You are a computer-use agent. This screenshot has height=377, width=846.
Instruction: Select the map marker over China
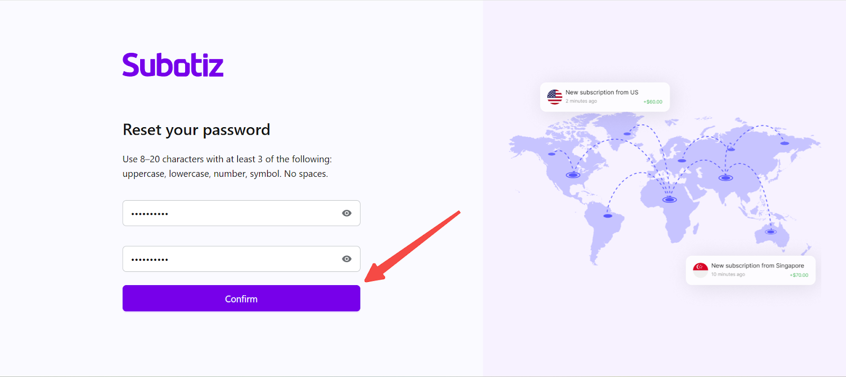click(x=725, y=178)
